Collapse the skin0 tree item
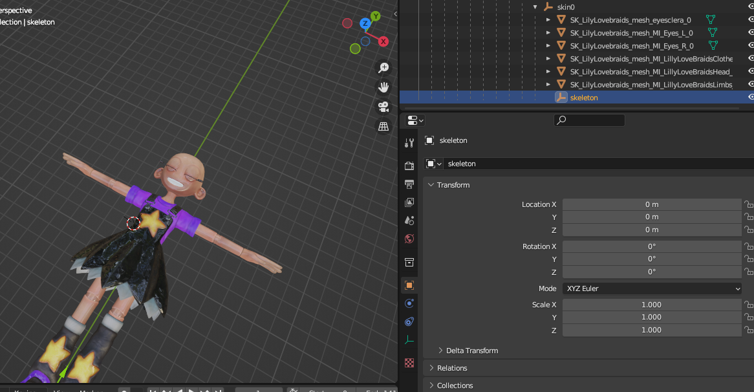This screenshot has width=754, height=392. [535, 7]
